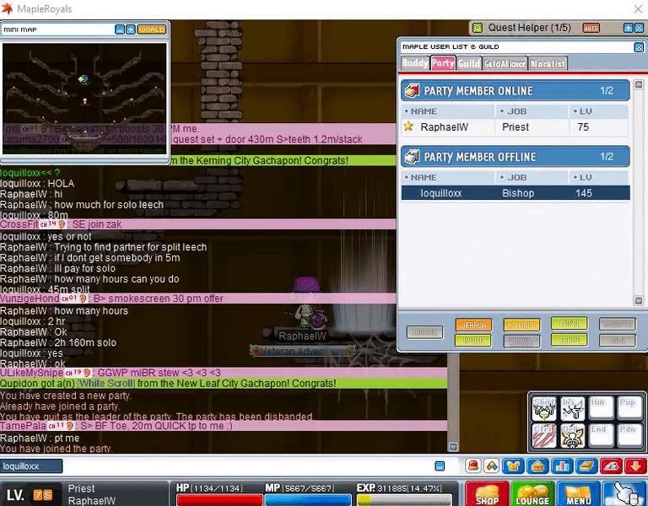This screenshot has width=648, height=506.
Task: Click chat log scroll-down arrow
Action: [453, 447]
